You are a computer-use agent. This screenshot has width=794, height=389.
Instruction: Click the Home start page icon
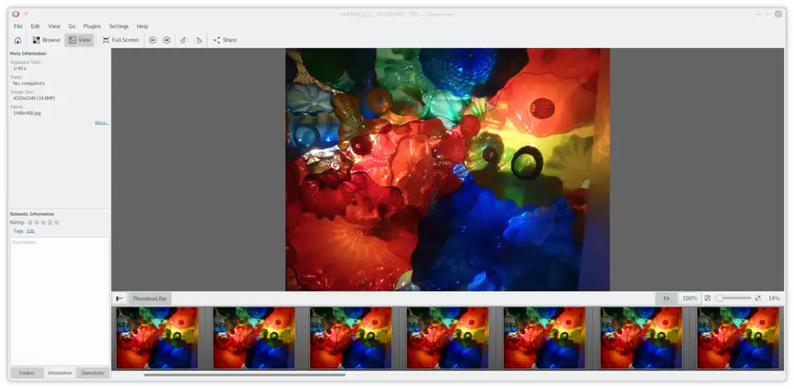[17, 40]
